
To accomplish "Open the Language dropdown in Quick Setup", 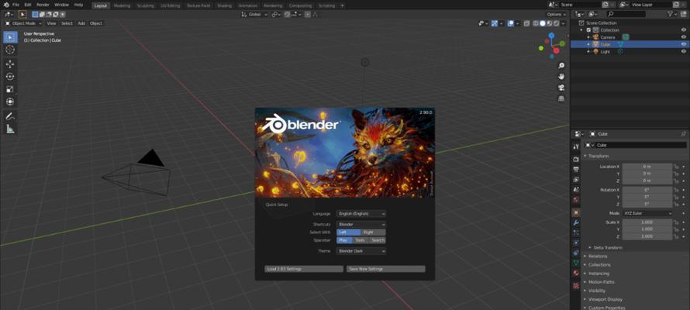I will pyautogui.click(x=361, y=214).
